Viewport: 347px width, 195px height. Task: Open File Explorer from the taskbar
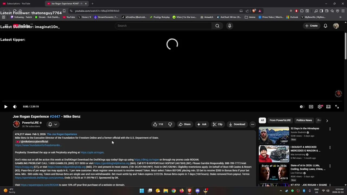point(166,191)
